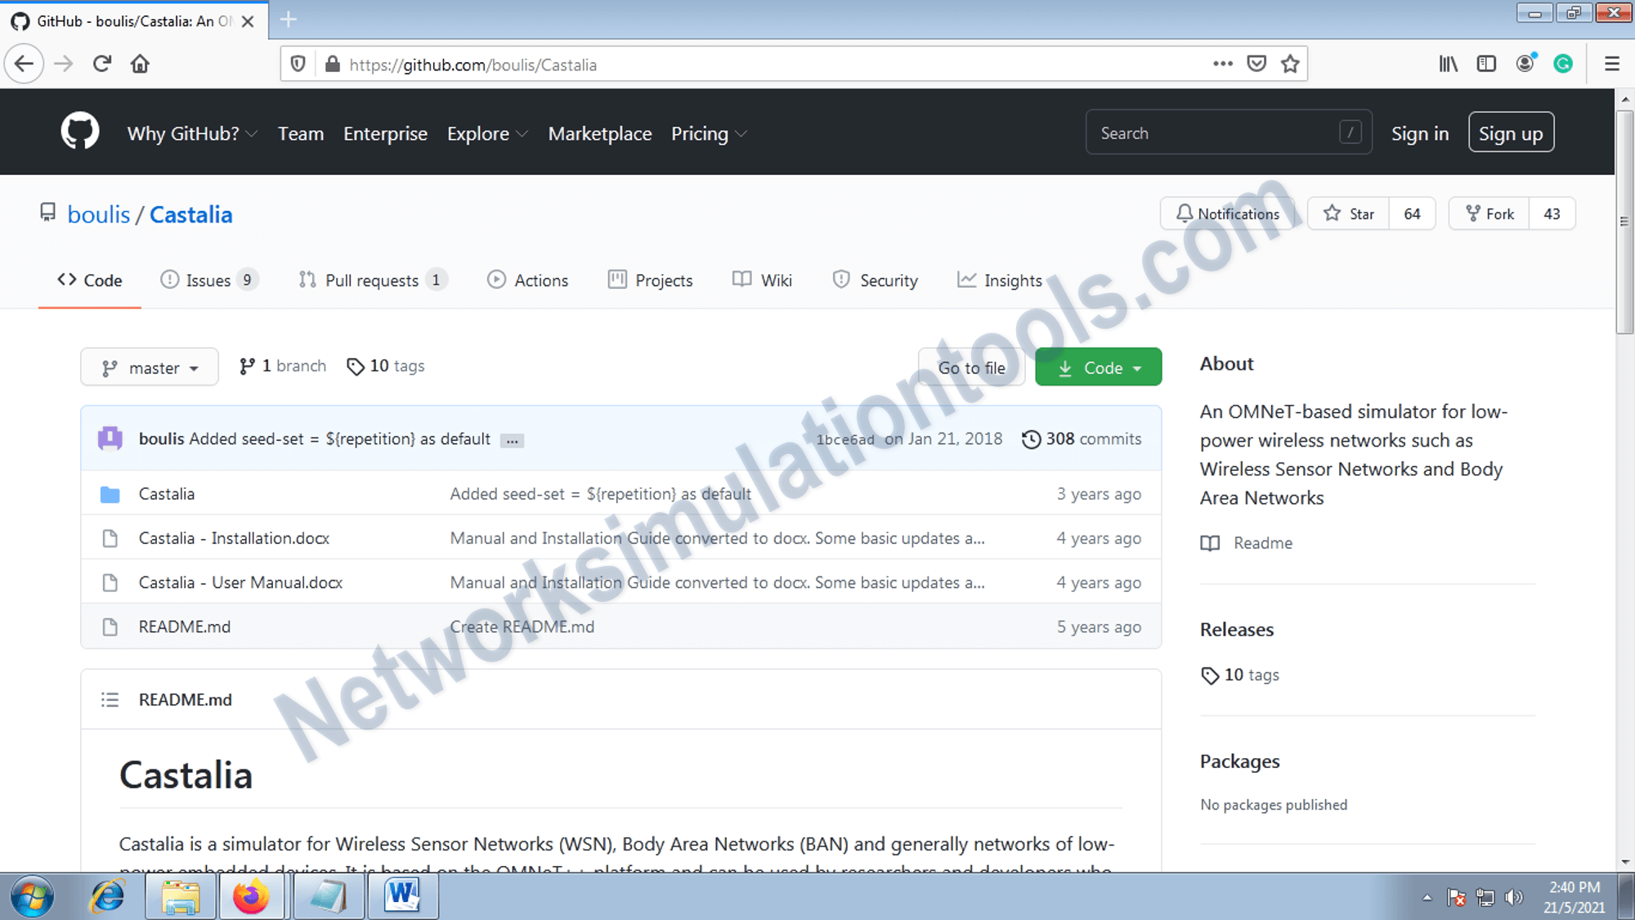The height and width of the screenshot is (920, 1635).
Task: Click the Sign up button
Action: (x=1511, y=132)
